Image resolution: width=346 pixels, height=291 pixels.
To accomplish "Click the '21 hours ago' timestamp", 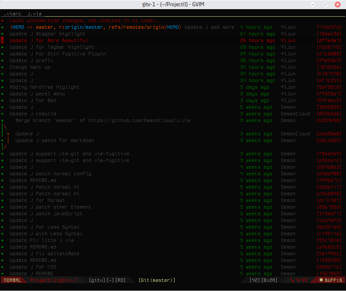I will click(258, 34).
